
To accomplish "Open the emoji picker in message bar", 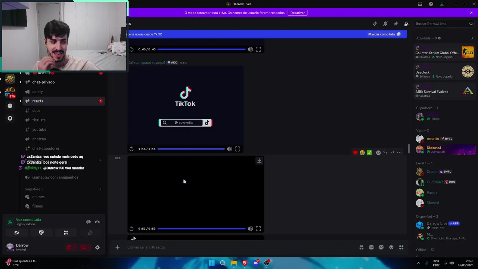I will pyautogui.click(x=391, y=247).
